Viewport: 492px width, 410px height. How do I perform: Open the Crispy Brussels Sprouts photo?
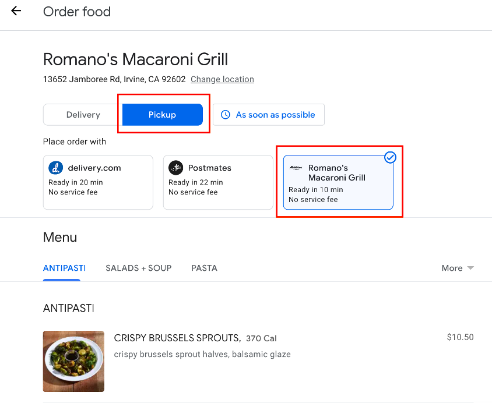[x=73, y=361]
